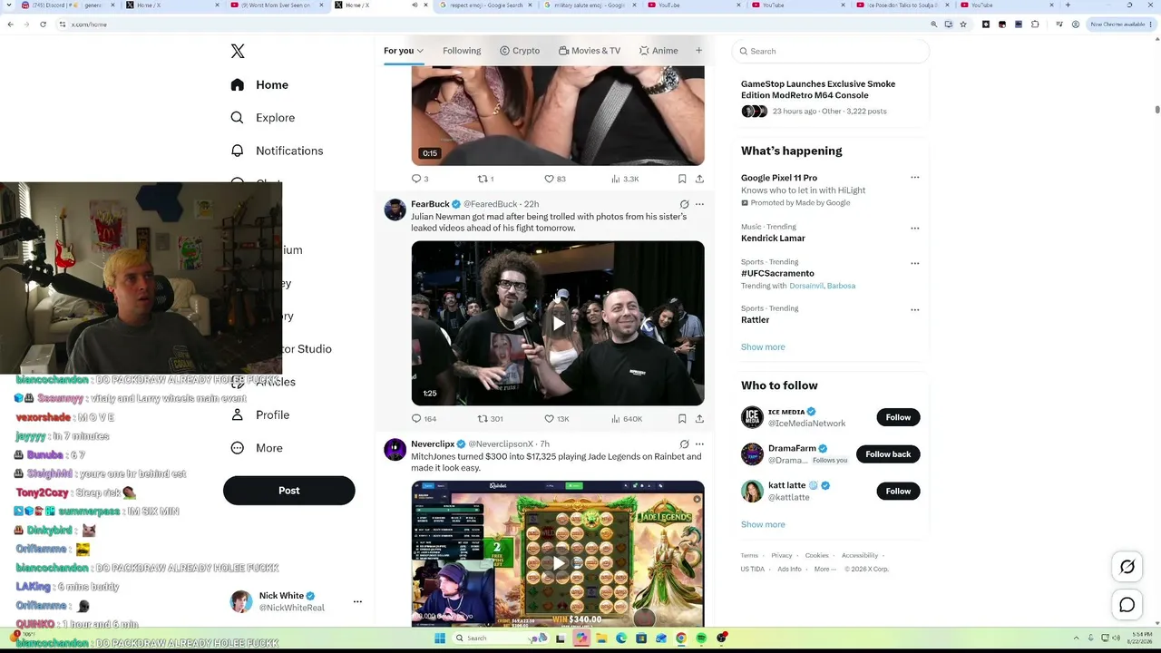The width and height of the screenshot is (1161, 653).
Task: Click the X search field
Action: [x=831, y=51]
